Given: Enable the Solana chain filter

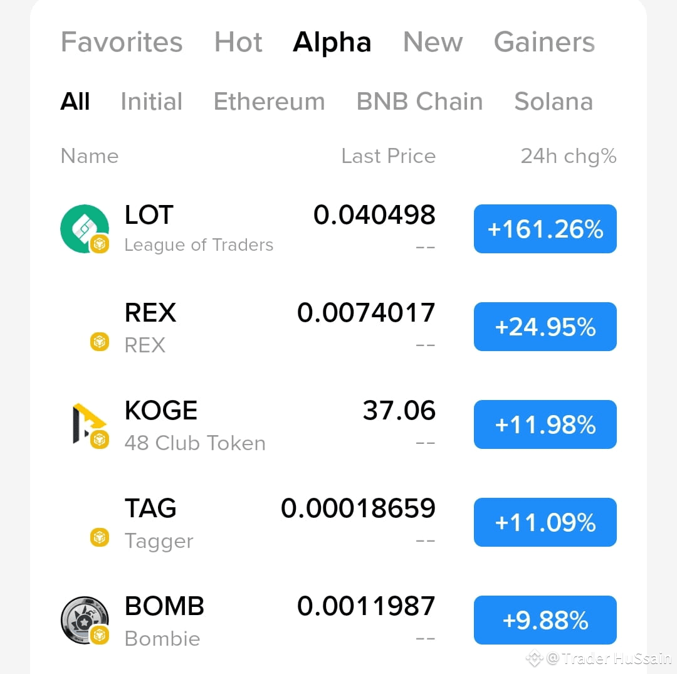Looking at the screenshot, I should [554, 101].
